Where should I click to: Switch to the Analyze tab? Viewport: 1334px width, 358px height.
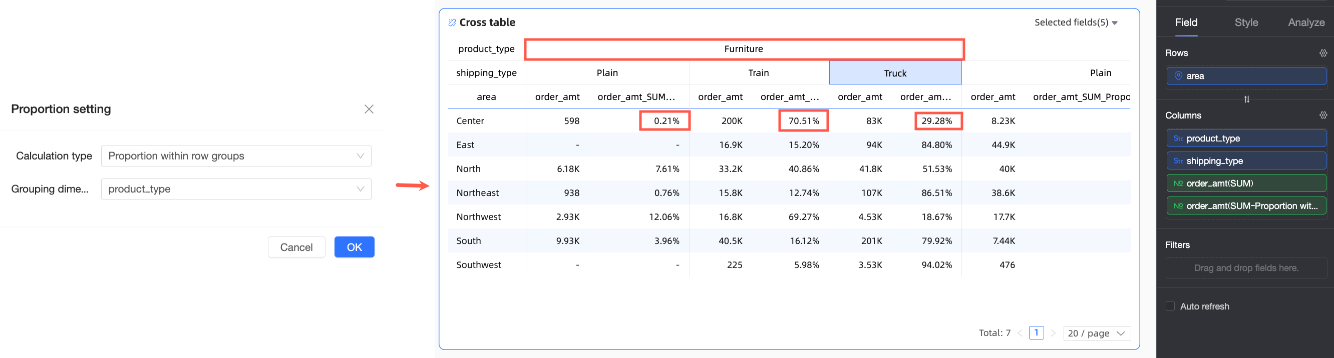1306,23
